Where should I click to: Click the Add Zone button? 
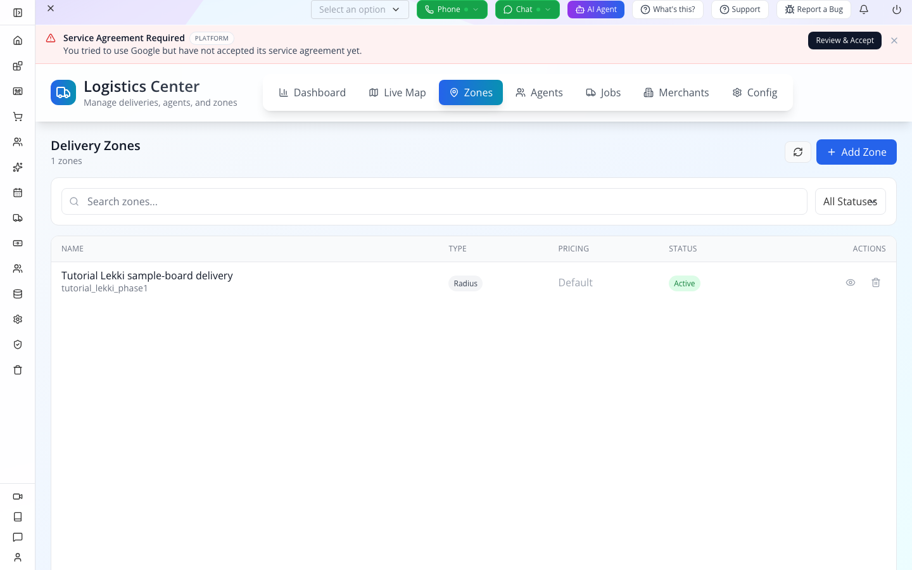click(x=856, y=152)
